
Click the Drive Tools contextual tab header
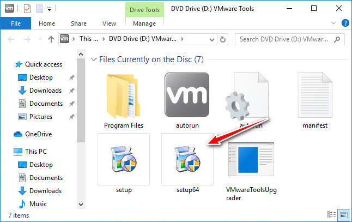144,10
